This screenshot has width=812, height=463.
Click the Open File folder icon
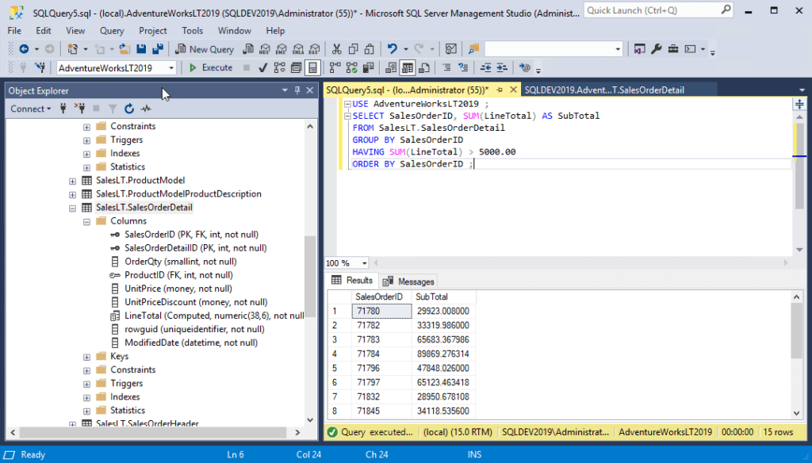124,49
